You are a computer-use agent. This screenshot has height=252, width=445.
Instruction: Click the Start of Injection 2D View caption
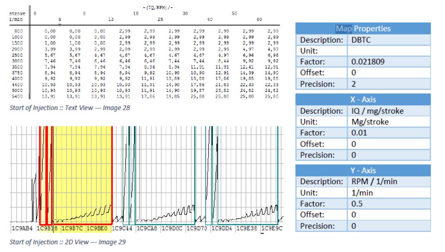tap(68, 242)
